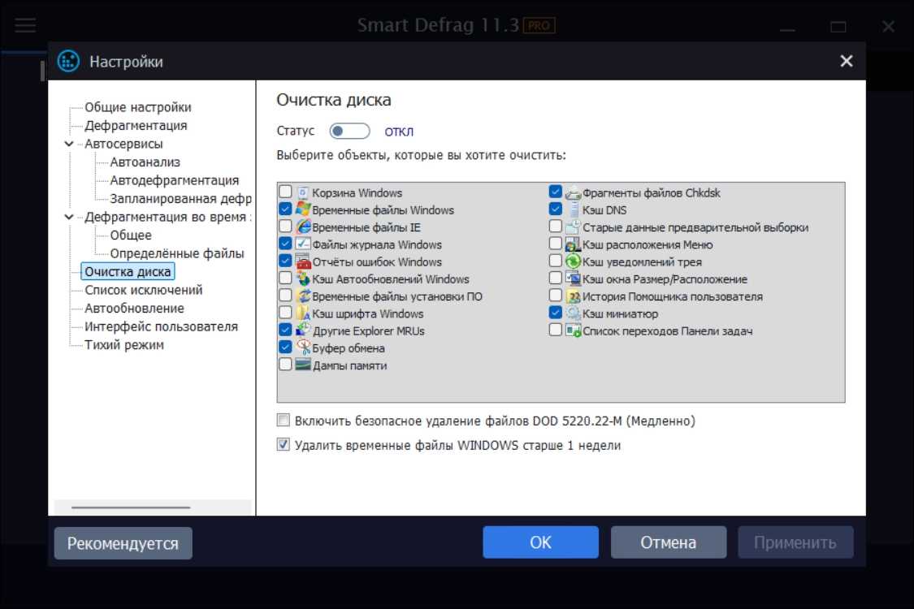914x609 pixels.
Task: Click the Применить button
Action: pyautogui.click(x=795, y=542)
